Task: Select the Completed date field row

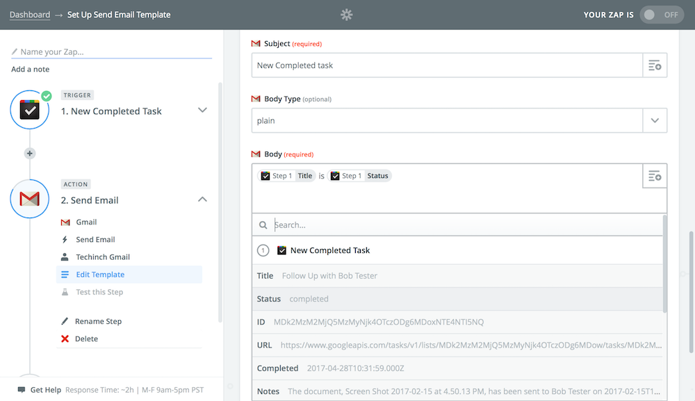Action: coord(457,368)
